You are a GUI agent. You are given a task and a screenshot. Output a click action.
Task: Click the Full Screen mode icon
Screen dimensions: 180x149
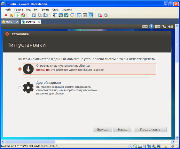66,15
